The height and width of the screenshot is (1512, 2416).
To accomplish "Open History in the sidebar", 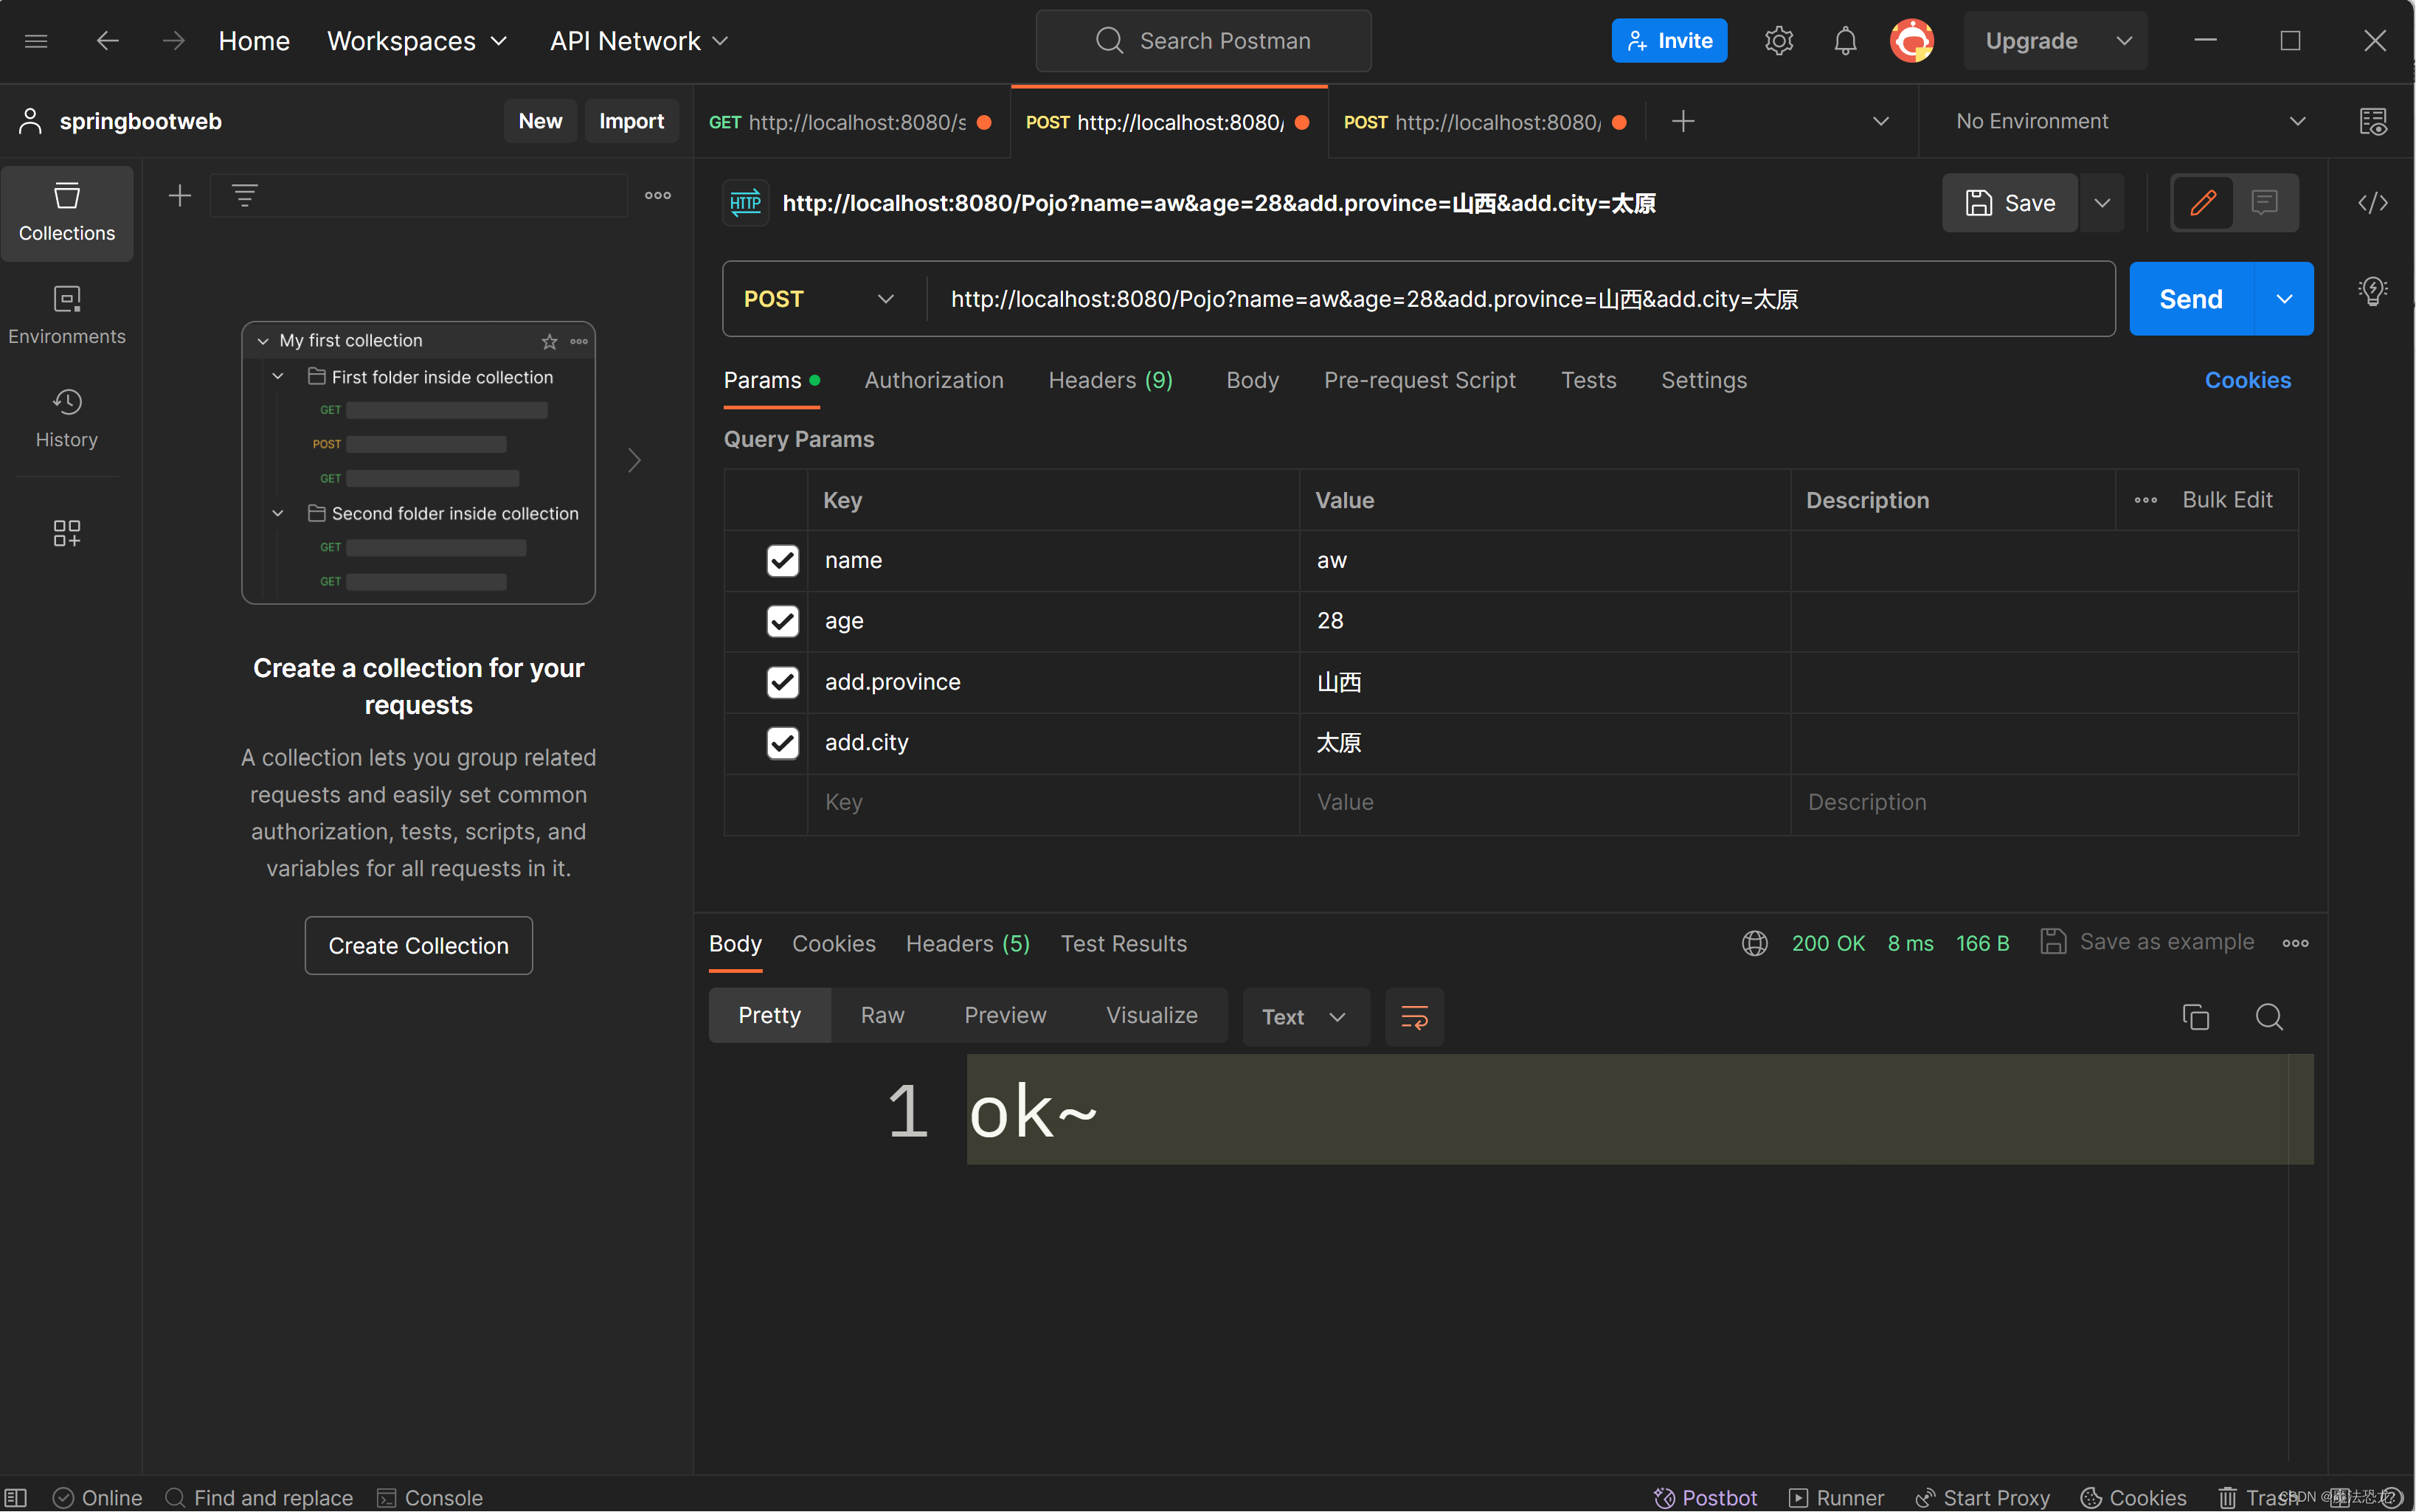I will tap(67, 418).
